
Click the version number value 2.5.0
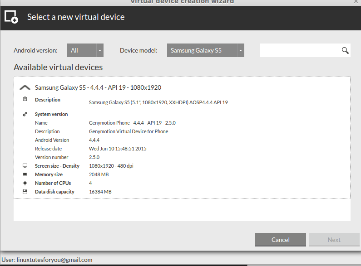point(94,157)
